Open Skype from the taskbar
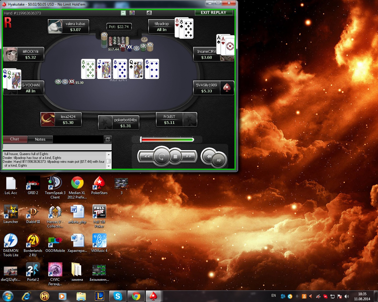Viewport: 378px width, 302px height. click(118, 296)
